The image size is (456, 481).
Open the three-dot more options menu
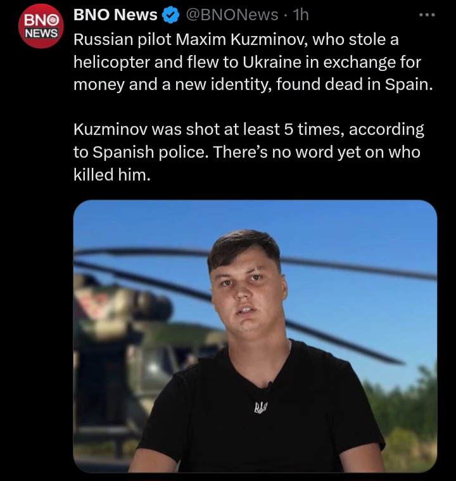click(x=427, y=15)
